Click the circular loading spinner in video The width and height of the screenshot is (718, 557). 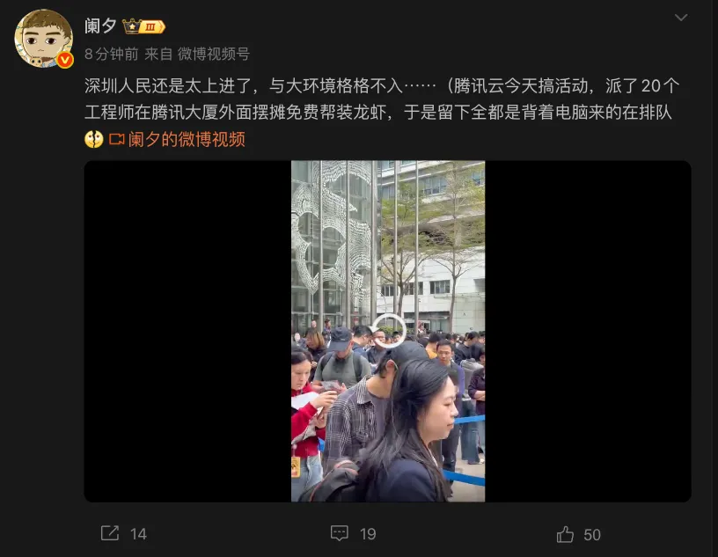(x=388, y=331)
